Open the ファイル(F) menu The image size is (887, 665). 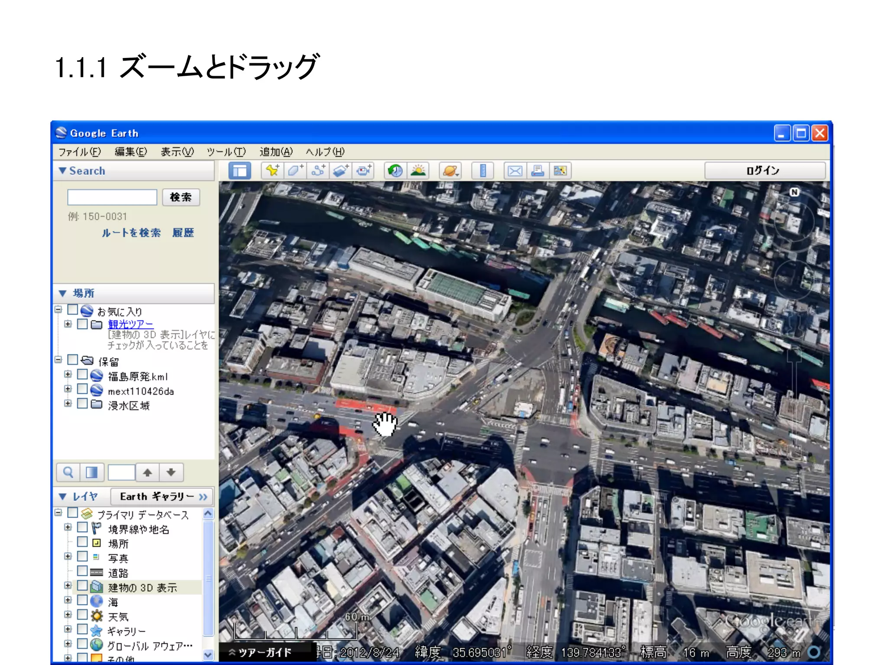pos(80,152)
